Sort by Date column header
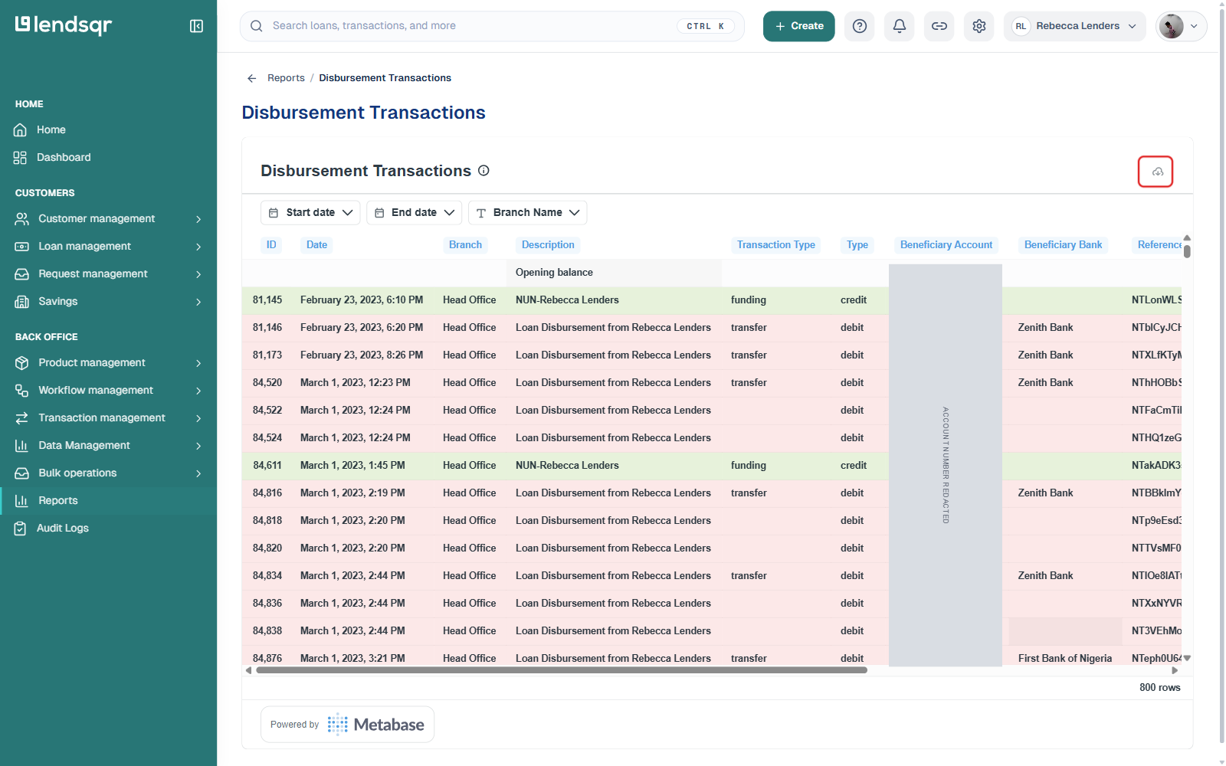The height and width of the screenshot is (766, 1226). 316,245
